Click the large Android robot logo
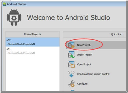Screen dimensions: 128x93 coord(14,17)
